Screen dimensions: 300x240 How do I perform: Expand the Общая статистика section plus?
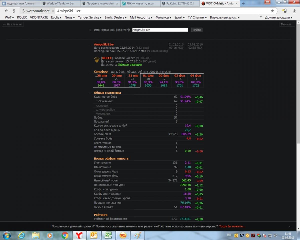[x=90, y=93]
